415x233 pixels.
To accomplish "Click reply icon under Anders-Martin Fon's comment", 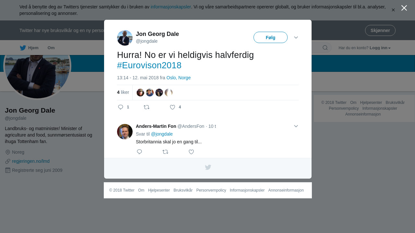I will pyautogui.click(x=139, y=152).
